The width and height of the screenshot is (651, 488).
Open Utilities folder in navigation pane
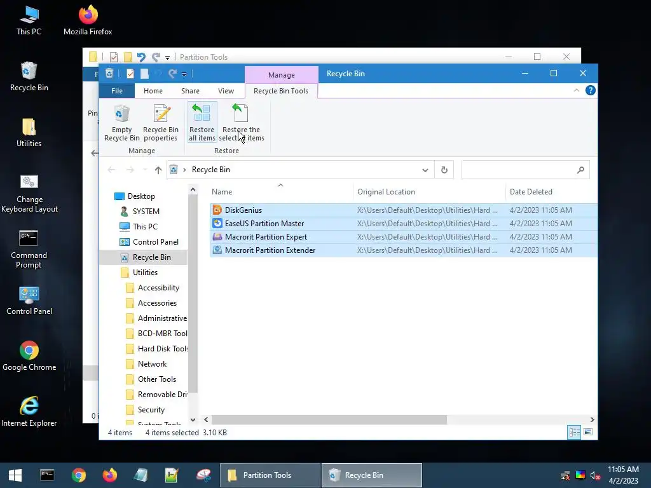(145, 273)
